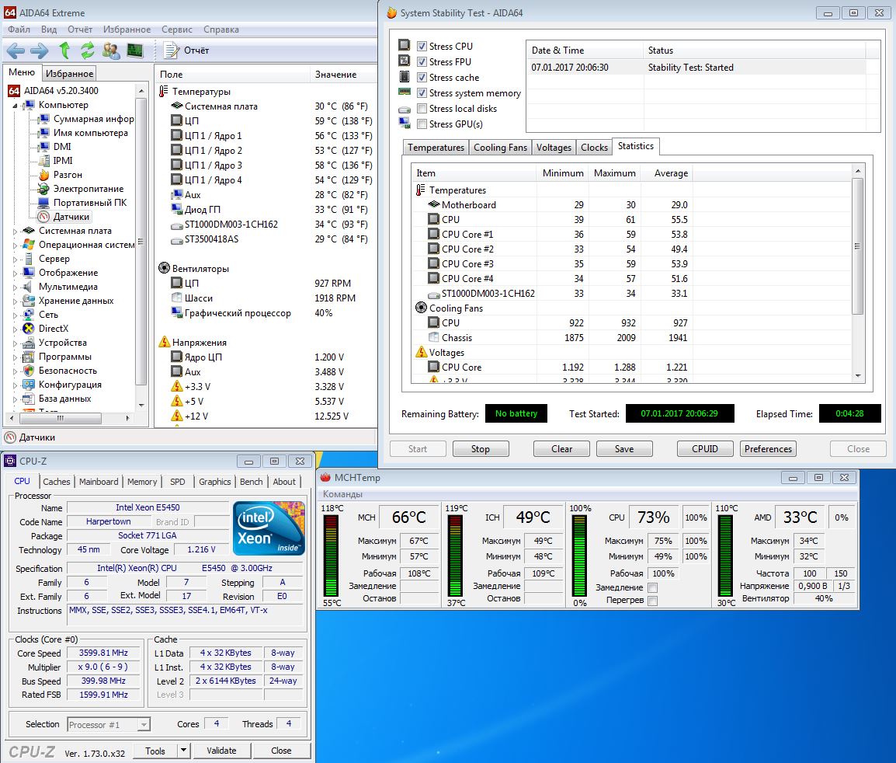Viewport: 896px width, 763px height.
Task: Open the Tools dropdown arrow in CPU-Z
Action: tap(183, 751)
